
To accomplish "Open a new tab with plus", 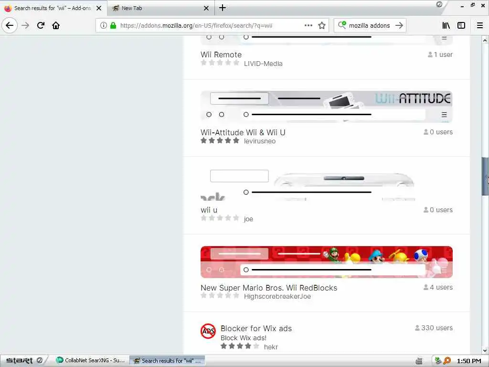I will tap(223, 8).
